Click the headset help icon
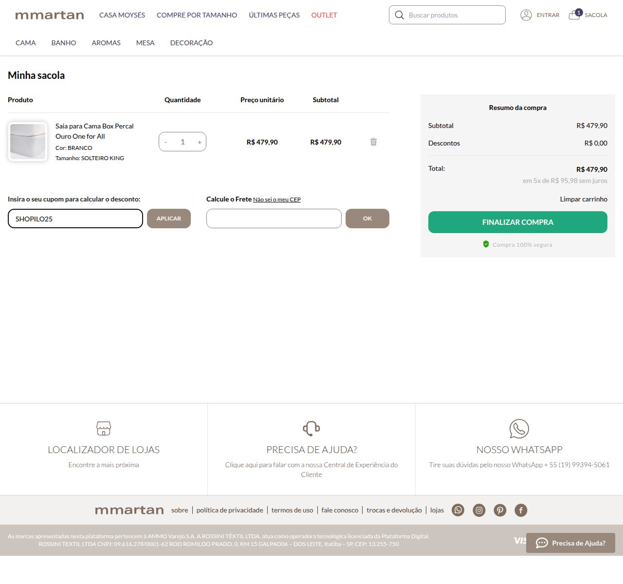 (311, 428)
